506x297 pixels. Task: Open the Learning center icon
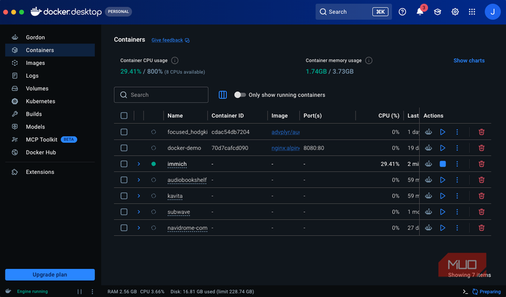(x=437, y=12)
